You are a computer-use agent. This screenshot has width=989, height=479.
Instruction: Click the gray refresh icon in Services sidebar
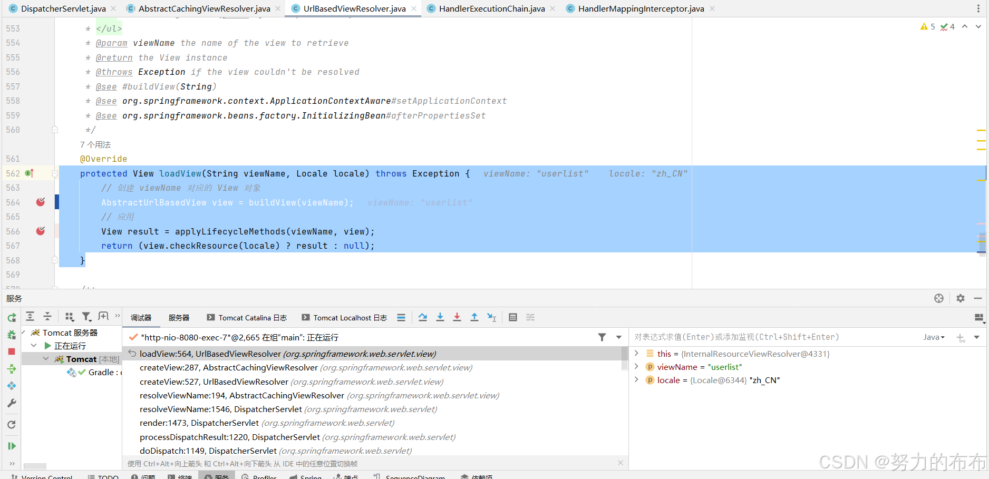12,425
